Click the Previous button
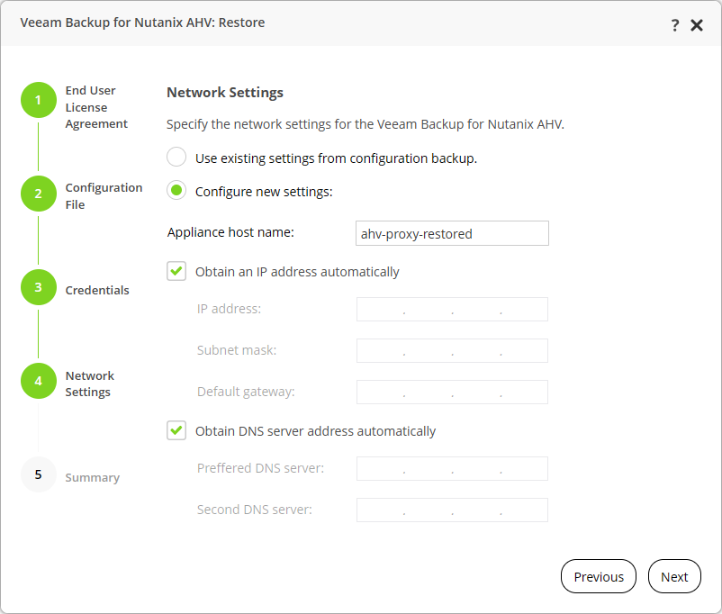722x614 pixels. coord(599,576)
